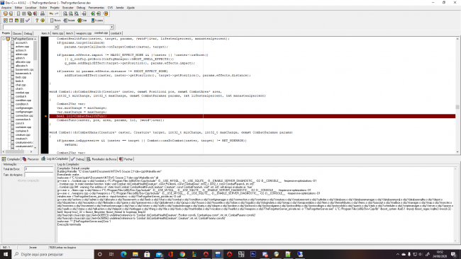The width and height of the screenshot is (461, 259).
Task: Click the Open project or file icon
Action: tap(11, 13)
